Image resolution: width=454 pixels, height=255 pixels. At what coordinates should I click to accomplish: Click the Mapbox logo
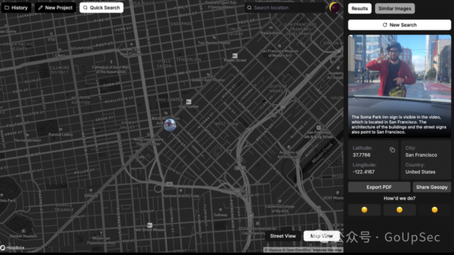click(x=12, y=248)
